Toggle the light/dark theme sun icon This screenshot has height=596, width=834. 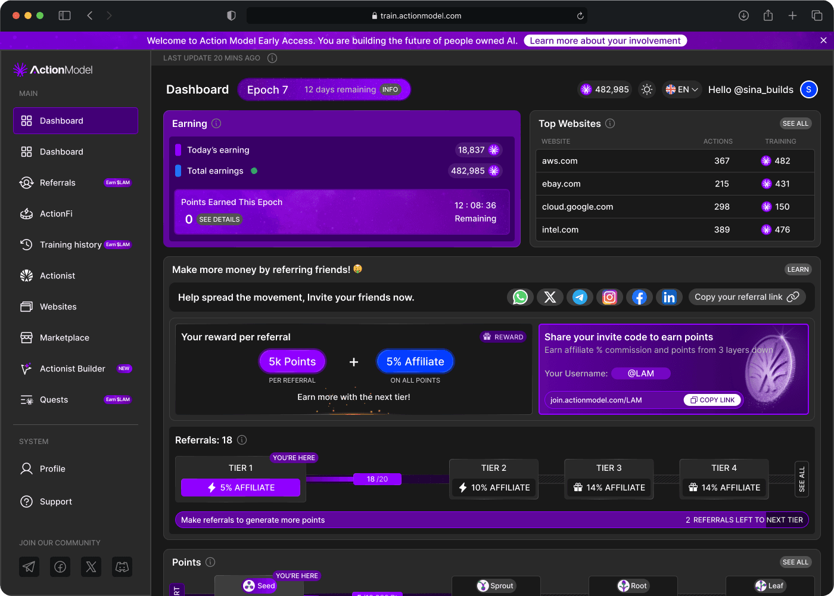click(x=647, y=89)
